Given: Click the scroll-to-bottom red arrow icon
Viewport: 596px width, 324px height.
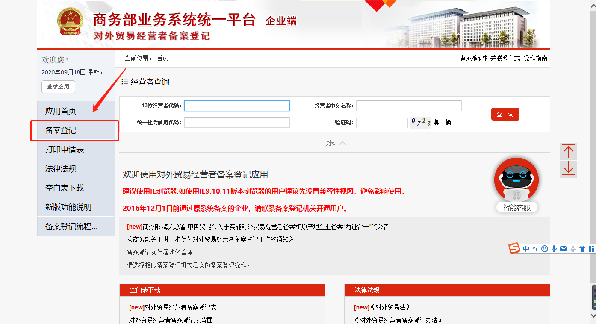Looking at the screenshot, I should [568, 169].
